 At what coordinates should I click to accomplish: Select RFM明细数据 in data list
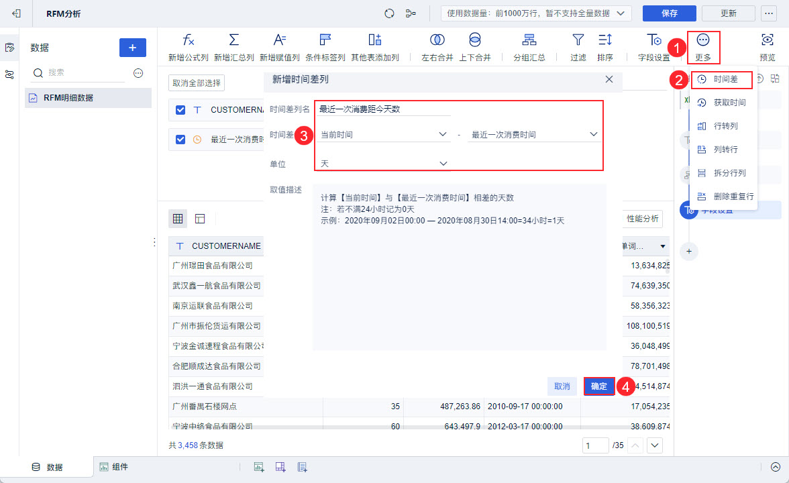point(88,98)
